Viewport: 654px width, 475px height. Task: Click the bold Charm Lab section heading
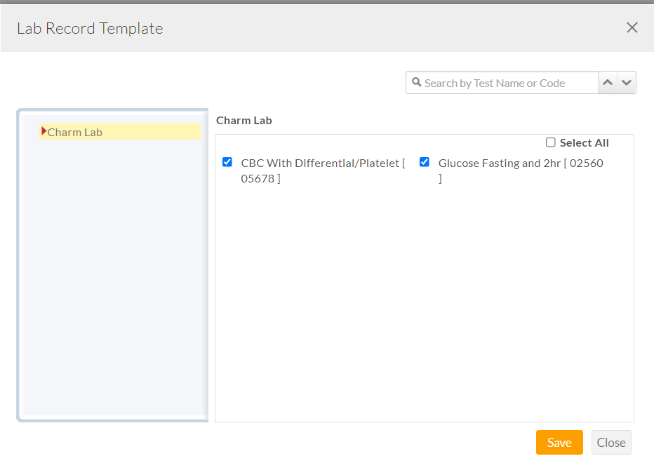[x=243, y=120]
